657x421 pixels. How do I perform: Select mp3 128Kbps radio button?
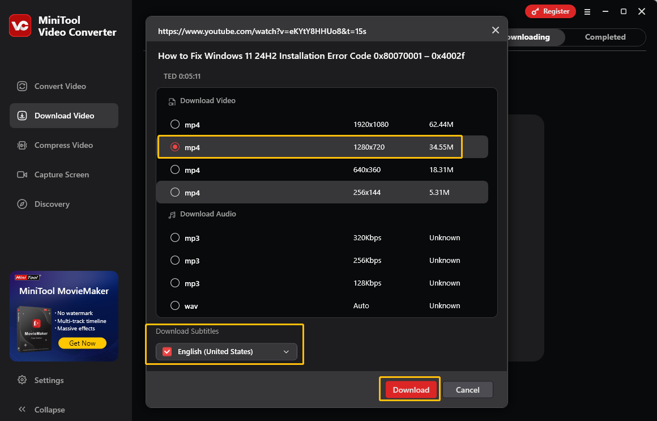[x=174, y=283]
